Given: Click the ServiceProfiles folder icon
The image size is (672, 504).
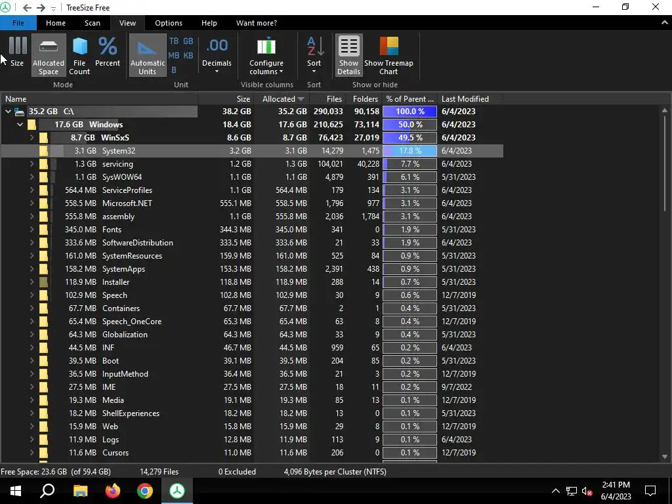Looking at the screenshot, I should [43, 190].
